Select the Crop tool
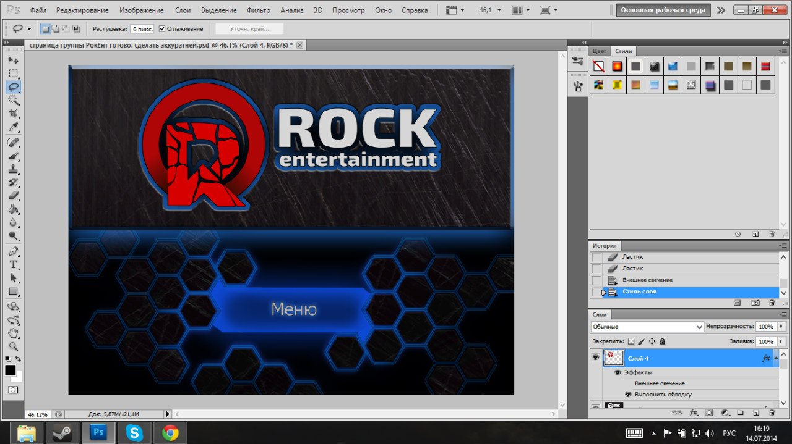 [x=13, y=114]
